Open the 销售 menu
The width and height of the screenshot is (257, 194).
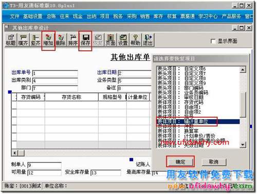(x=145, y=16)
